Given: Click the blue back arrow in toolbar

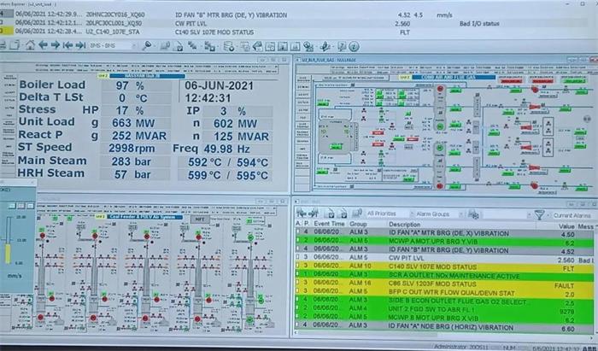Looking at the screenshot, I should coord(44,45).
